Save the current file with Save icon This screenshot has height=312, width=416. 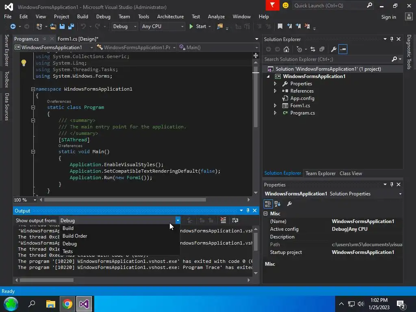pyautogui.click(x=62, y=26)
